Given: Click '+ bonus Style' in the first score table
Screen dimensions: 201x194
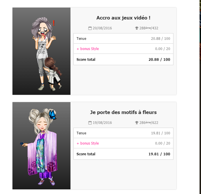Looking at the screenshot, I should [88, 49].
